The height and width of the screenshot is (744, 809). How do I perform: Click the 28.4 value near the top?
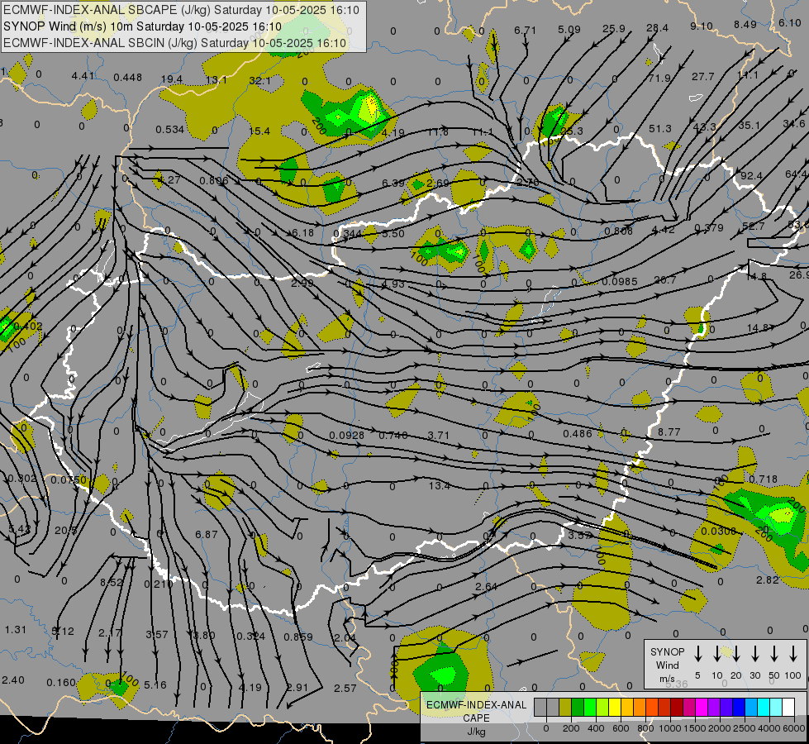(657, 27)
